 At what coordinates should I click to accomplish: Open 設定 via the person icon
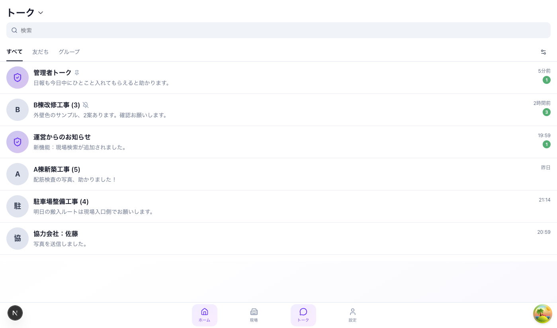point(353,312)
